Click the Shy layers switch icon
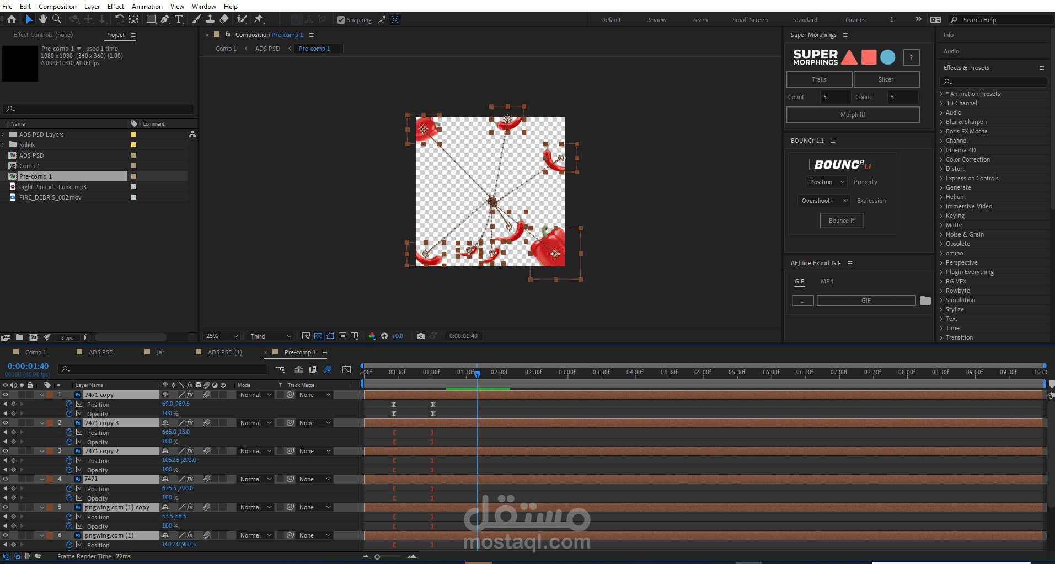This screenshot has height=564, width=1055. click(299, 369)
